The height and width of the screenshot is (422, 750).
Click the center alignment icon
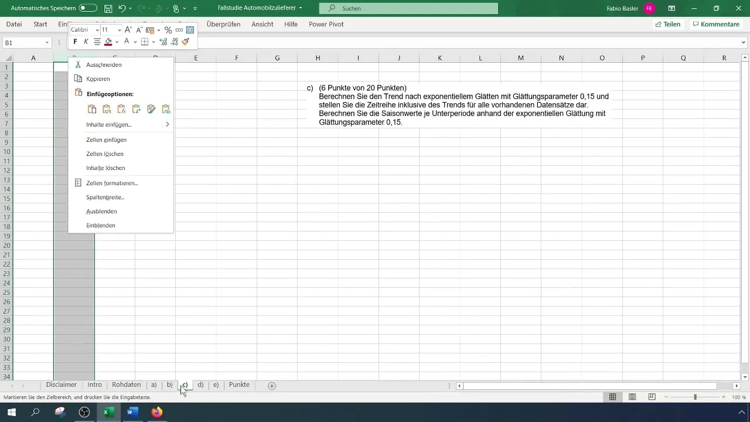click(x=97, y=42)
